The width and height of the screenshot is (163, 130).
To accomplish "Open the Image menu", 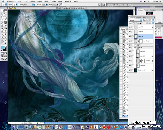I will (x=32, y=1).
